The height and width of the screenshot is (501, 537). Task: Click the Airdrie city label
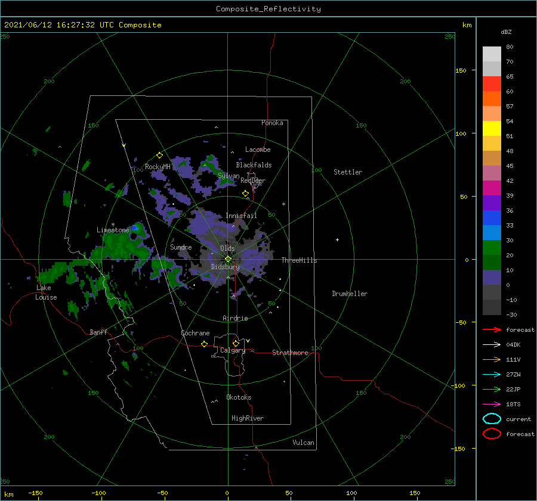(x=235, y=318)
